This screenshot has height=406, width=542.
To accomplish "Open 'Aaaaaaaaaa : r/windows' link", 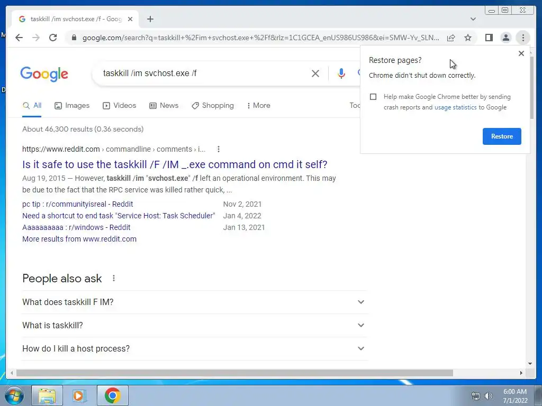I will coord(76,227).
